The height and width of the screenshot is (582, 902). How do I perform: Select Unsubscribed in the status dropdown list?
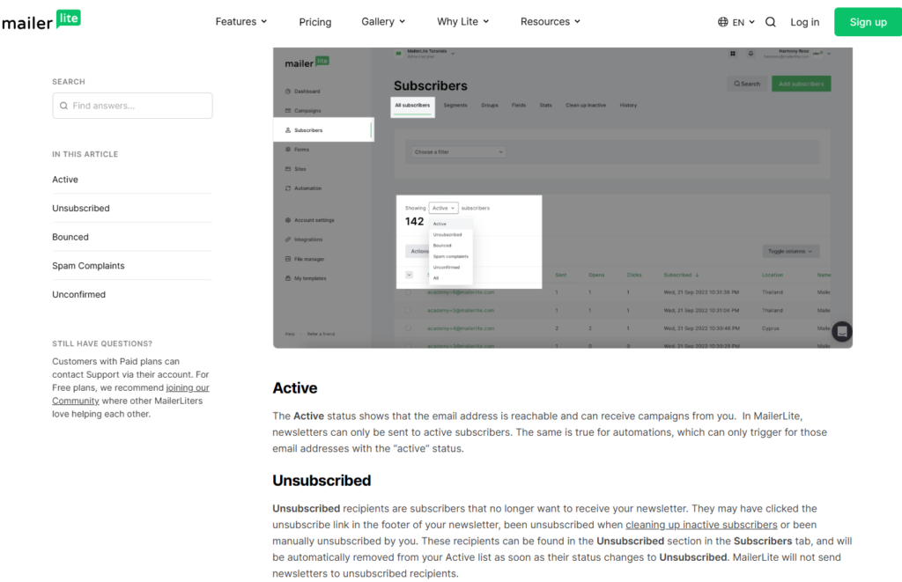point(447,234)
